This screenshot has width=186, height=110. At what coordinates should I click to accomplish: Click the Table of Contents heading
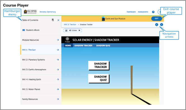[30, 20]
